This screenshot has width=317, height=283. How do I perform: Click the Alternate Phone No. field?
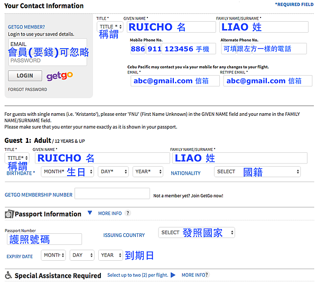coord(264,49)
